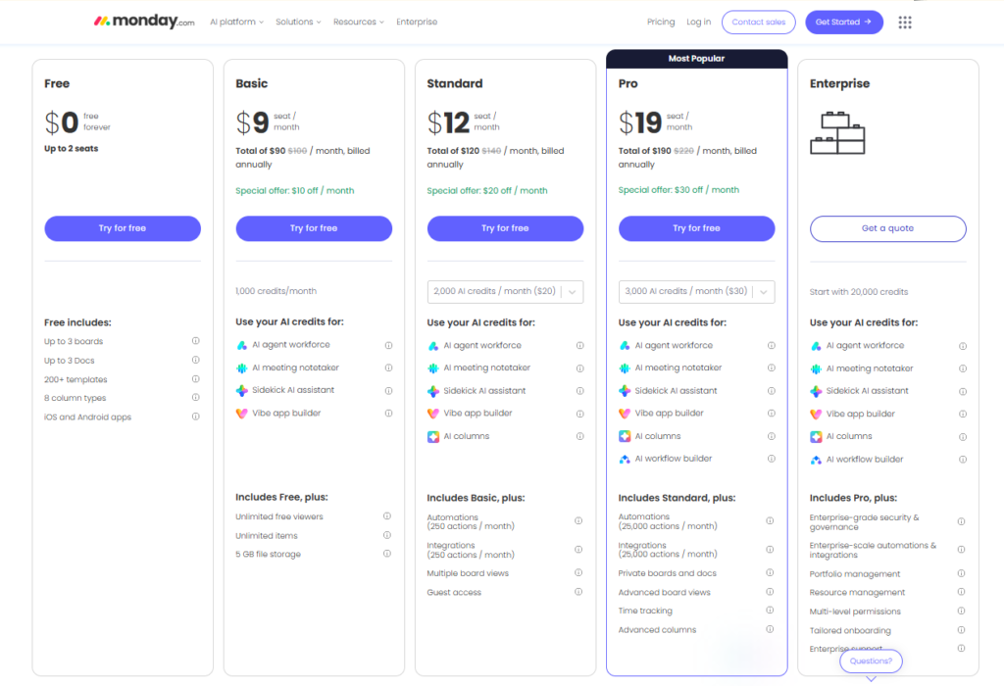Click info icon beside Up to 3 Docs
Image resolution: width=1004 pixels, height=686 pixels.
point(196,361)
